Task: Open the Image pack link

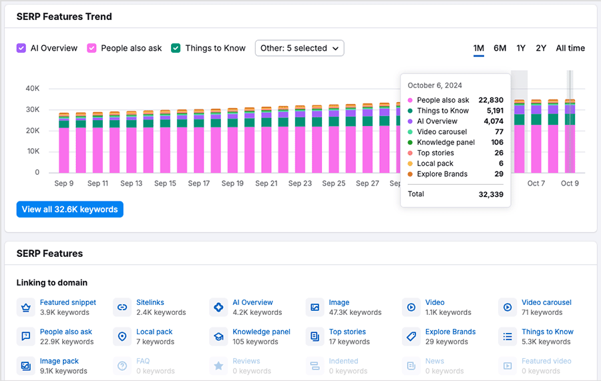Action: 59,361
